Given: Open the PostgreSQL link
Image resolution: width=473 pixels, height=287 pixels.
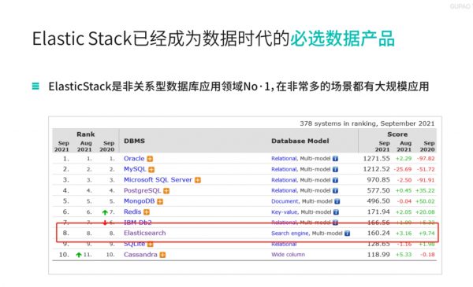Looking at the screenshot, I should (x=143, y=190).
